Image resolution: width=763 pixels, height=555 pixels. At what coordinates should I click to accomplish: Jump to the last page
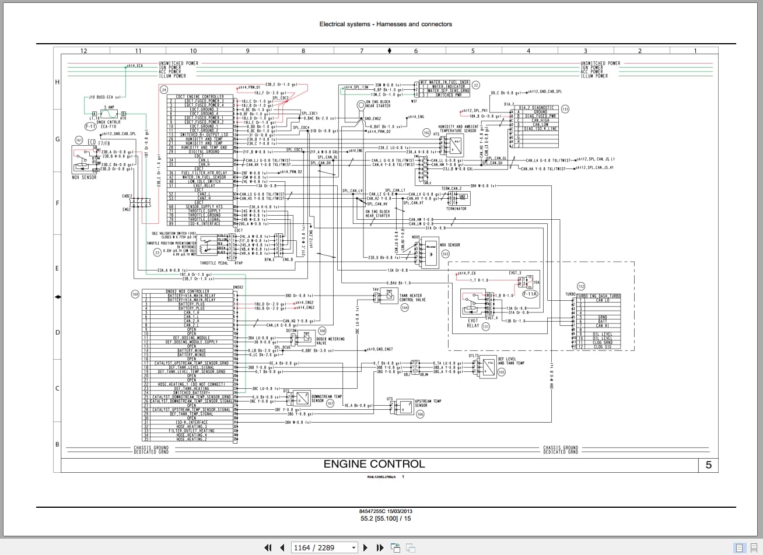point(380,547)
